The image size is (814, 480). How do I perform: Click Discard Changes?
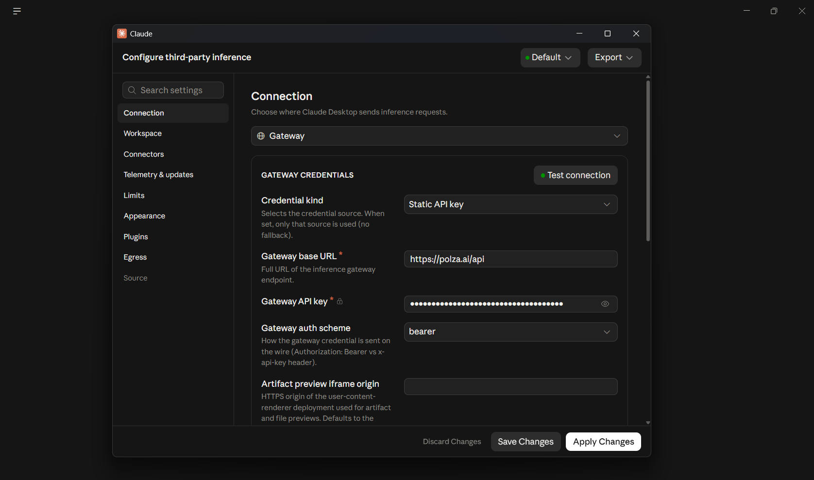click(x=452, y=442)
